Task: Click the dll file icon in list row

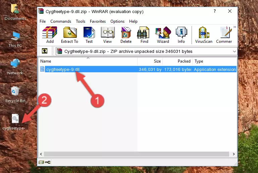Action: point(42,69)
